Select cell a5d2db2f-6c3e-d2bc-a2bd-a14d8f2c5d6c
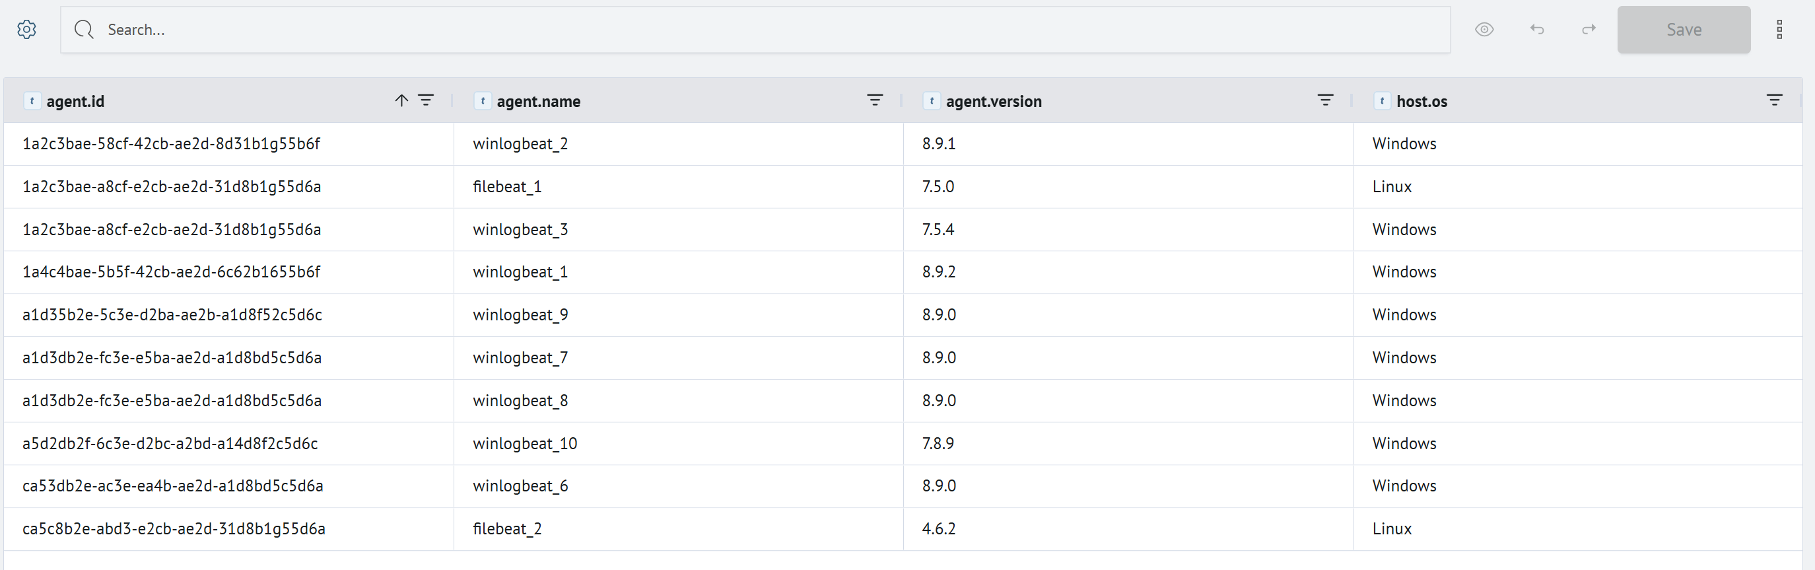This screenshot has height=570, width=1815. click(x=229, y=444)
